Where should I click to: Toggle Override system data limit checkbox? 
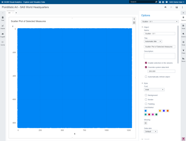[146, 67]
